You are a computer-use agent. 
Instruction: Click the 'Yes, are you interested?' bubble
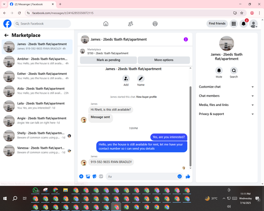(169, 137)
